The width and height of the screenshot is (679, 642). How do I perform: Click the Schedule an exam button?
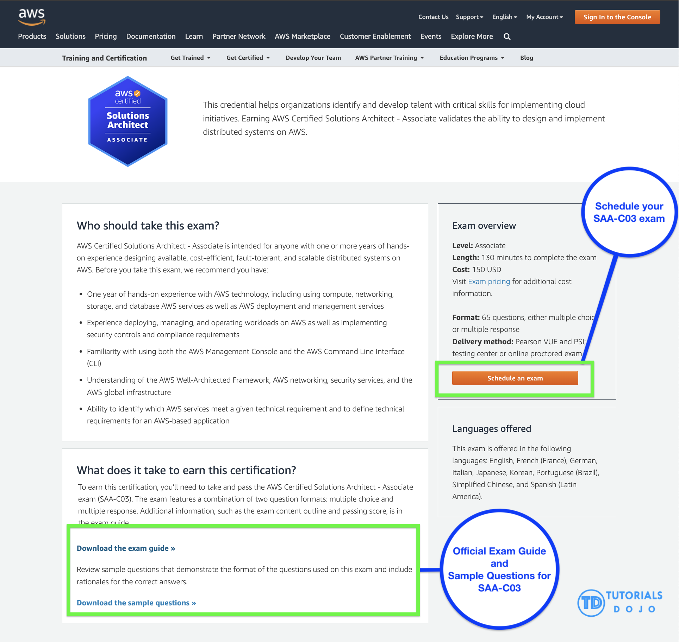(515, 378)
